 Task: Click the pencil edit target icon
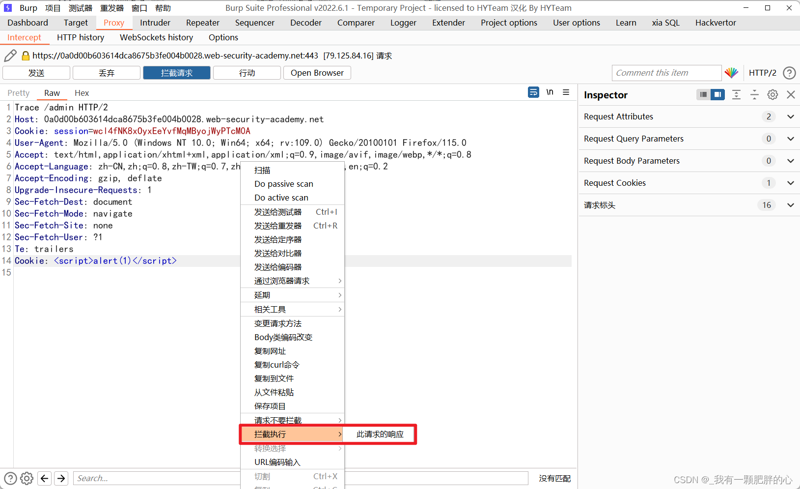coord(10,56)
